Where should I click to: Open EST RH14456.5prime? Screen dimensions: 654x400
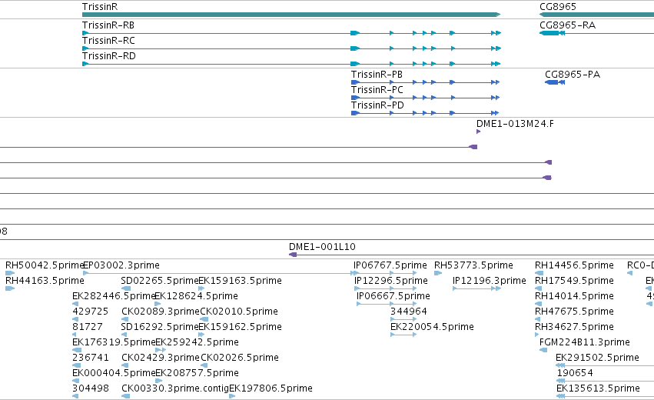coord(574,265)
